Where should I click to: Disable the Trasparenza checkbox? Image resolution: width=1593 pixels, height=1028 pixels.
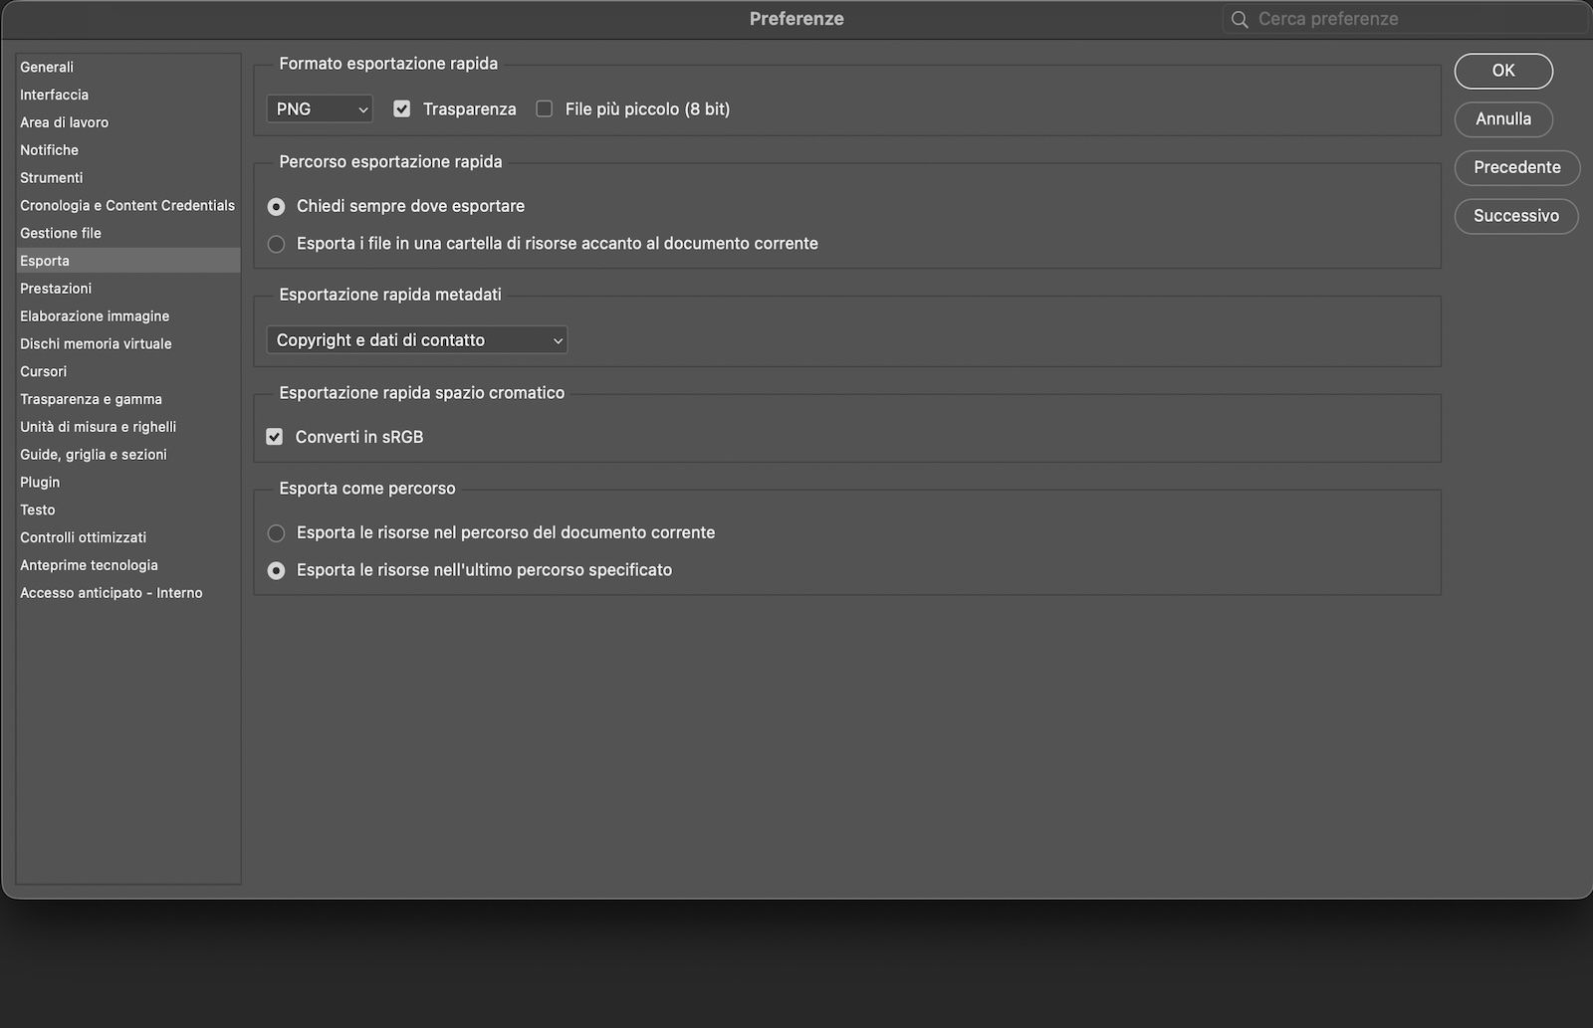(x=401, y=108)
